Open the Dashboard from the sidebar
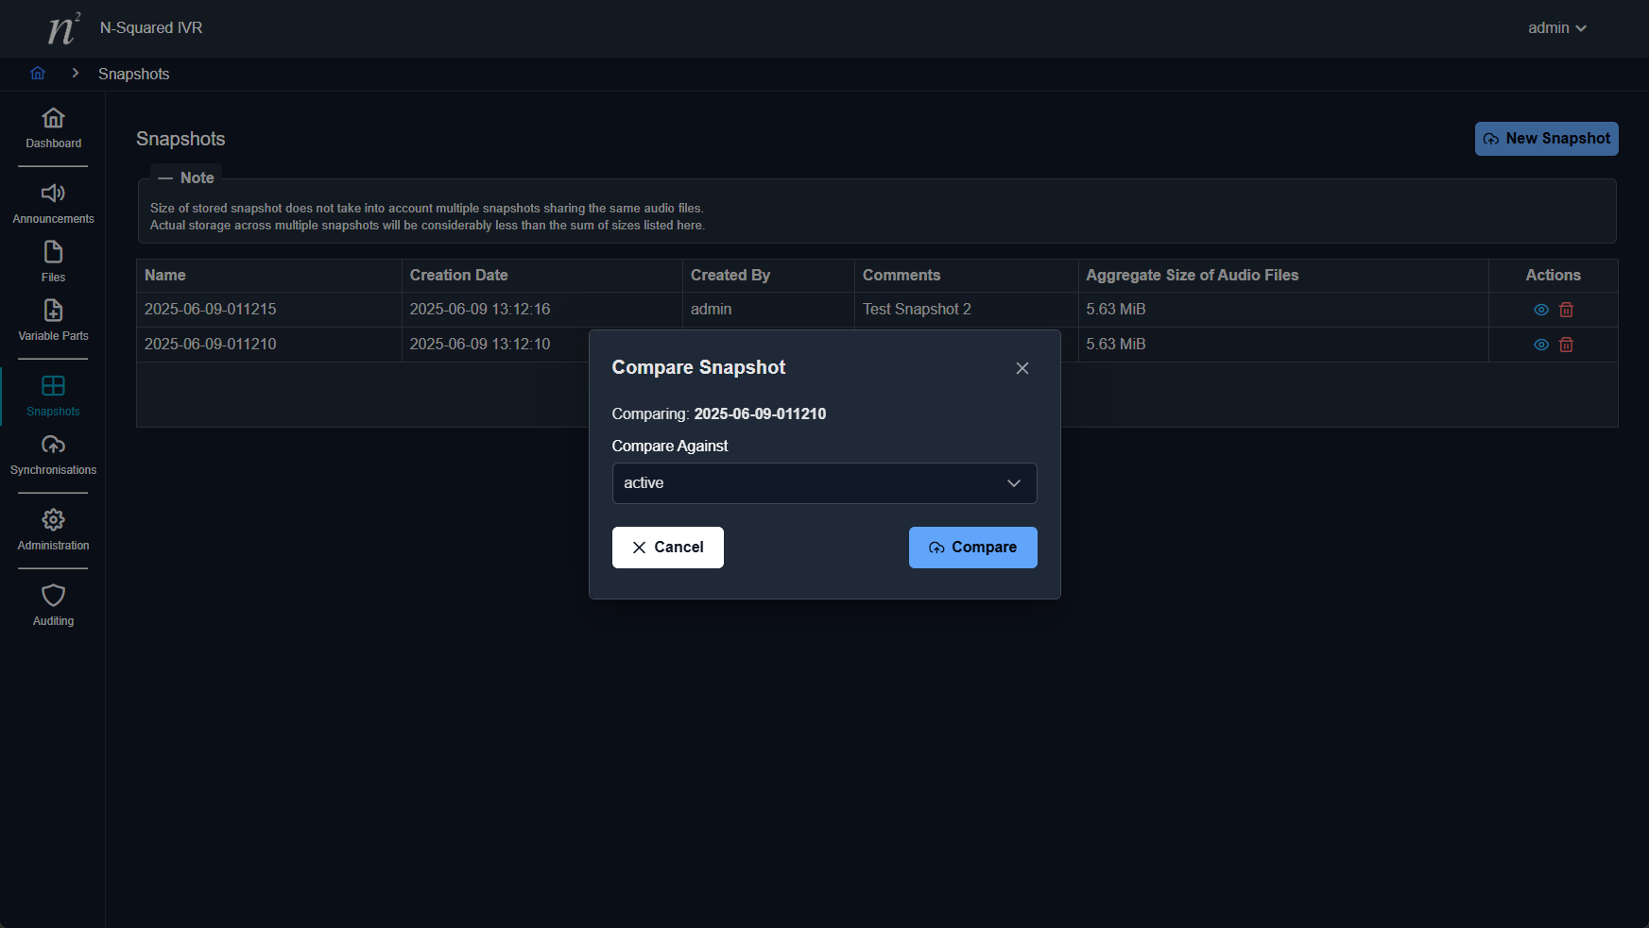The height and width of the screenshot is (928, 1649). 53,128
